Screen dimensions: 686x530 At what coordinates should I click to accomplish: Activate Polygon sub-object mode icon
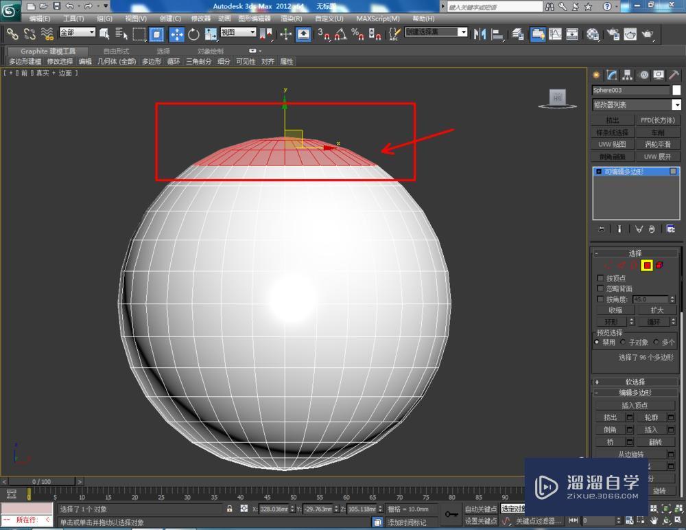[x=646, y=265]
